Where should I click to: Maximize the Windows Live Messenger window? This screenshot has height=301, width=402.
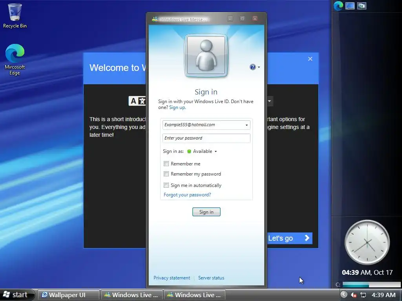[x=242, y=19]
